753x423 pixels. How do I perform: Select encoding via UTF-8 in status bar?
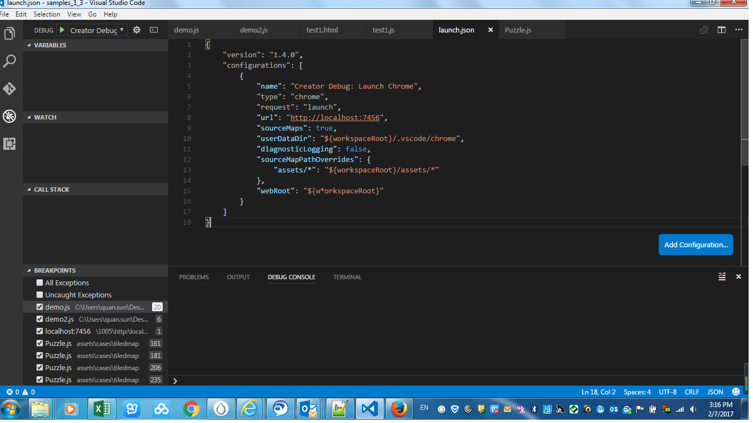point(668,392)
